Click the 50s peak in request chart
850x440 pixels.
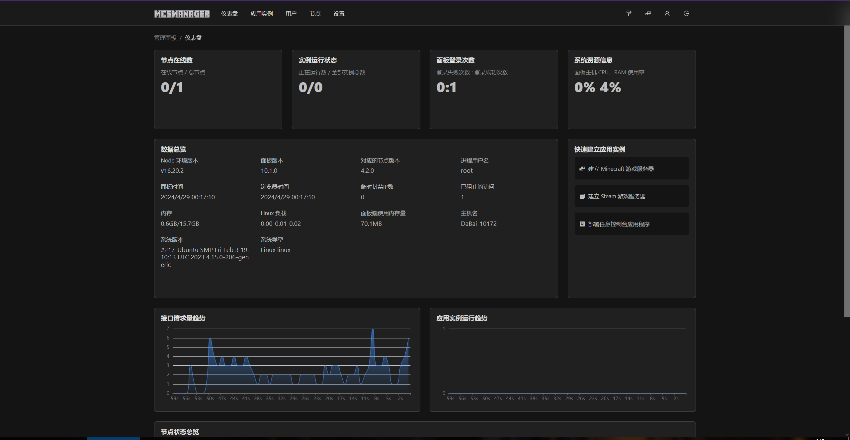(x=210, y=339)
